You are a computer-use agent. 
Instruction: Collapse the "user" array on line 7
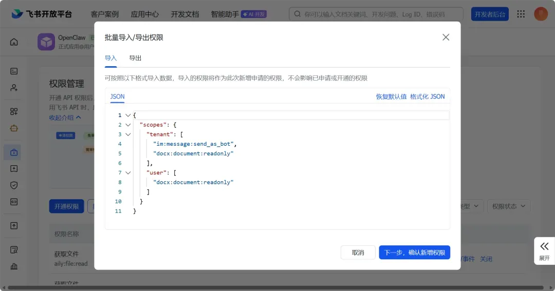[128, 173]
